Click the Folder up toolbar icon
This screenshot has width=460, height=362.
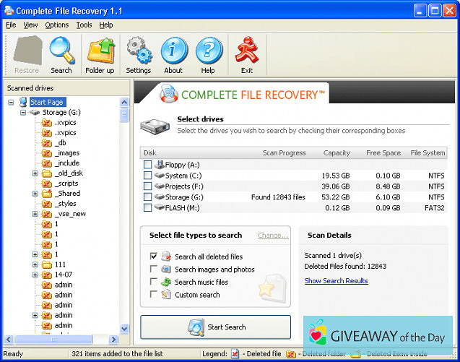[x=100, y=51]
